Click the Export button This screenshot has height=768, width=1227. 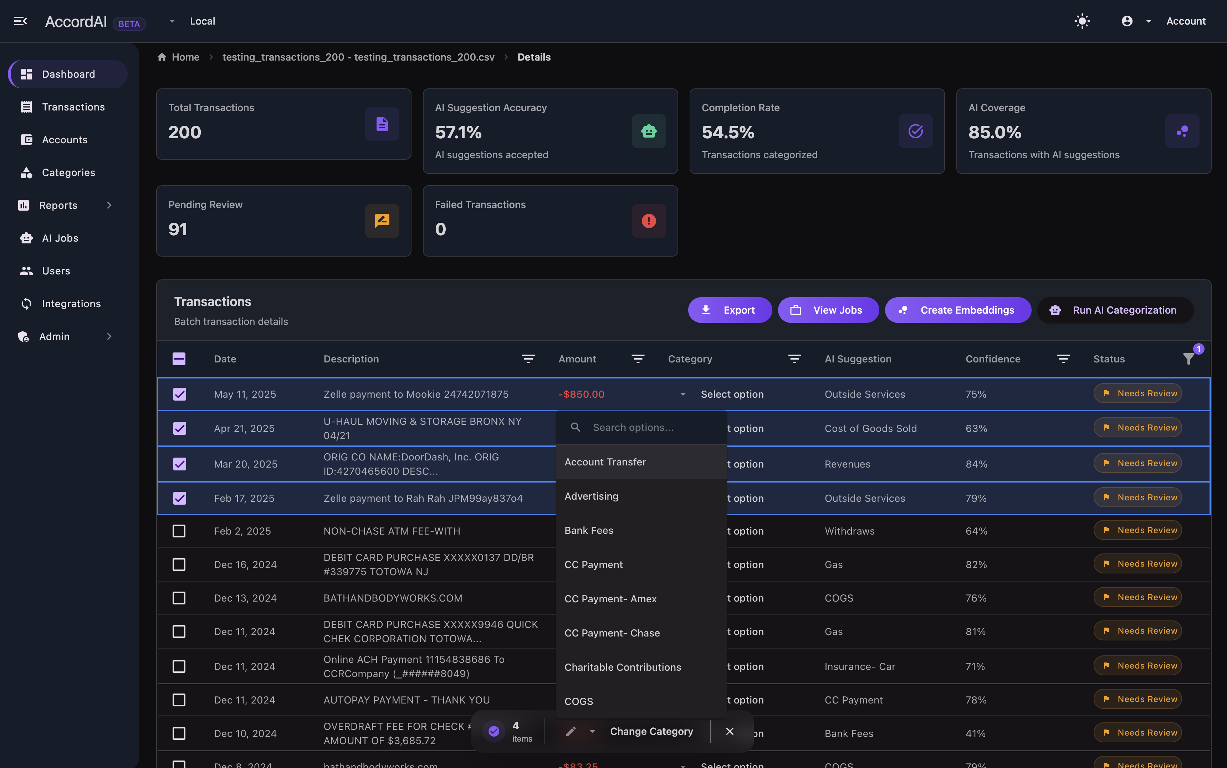click(x=730, y=310)
